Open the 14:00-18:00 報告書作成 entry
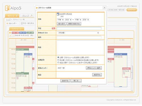Viewport: 142px width, 106px height. (22, 74)
